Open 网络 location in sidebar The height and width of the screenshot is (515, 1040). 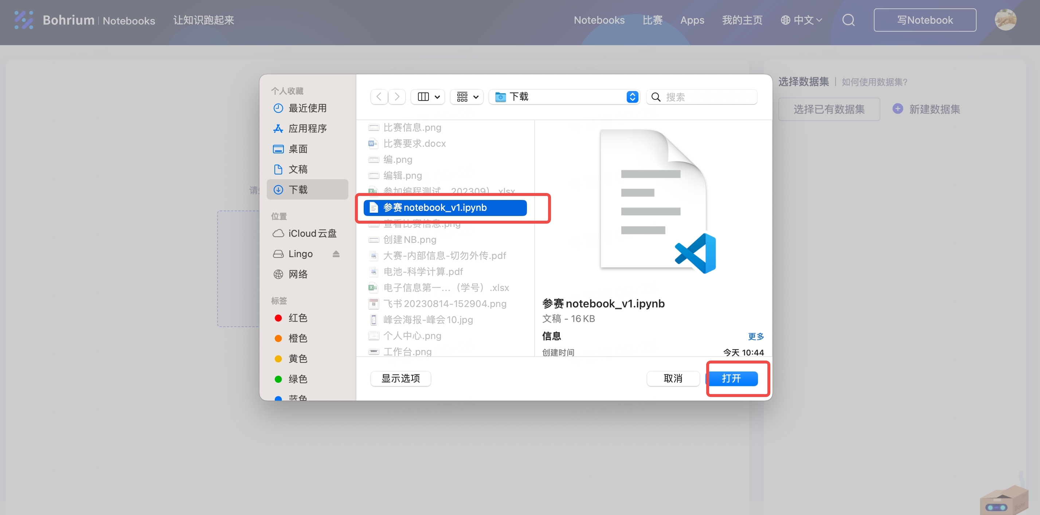(x=307, y=274)
